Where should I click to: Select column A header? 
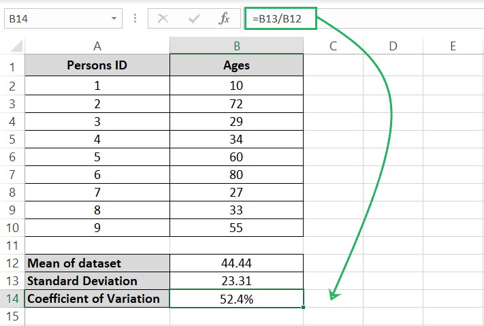coord(97,46)
